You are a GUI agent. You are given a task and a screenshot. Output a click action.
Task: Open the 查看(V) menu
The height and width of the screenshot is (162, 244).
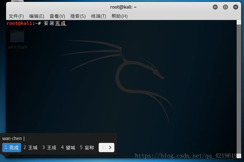point(57,16)
